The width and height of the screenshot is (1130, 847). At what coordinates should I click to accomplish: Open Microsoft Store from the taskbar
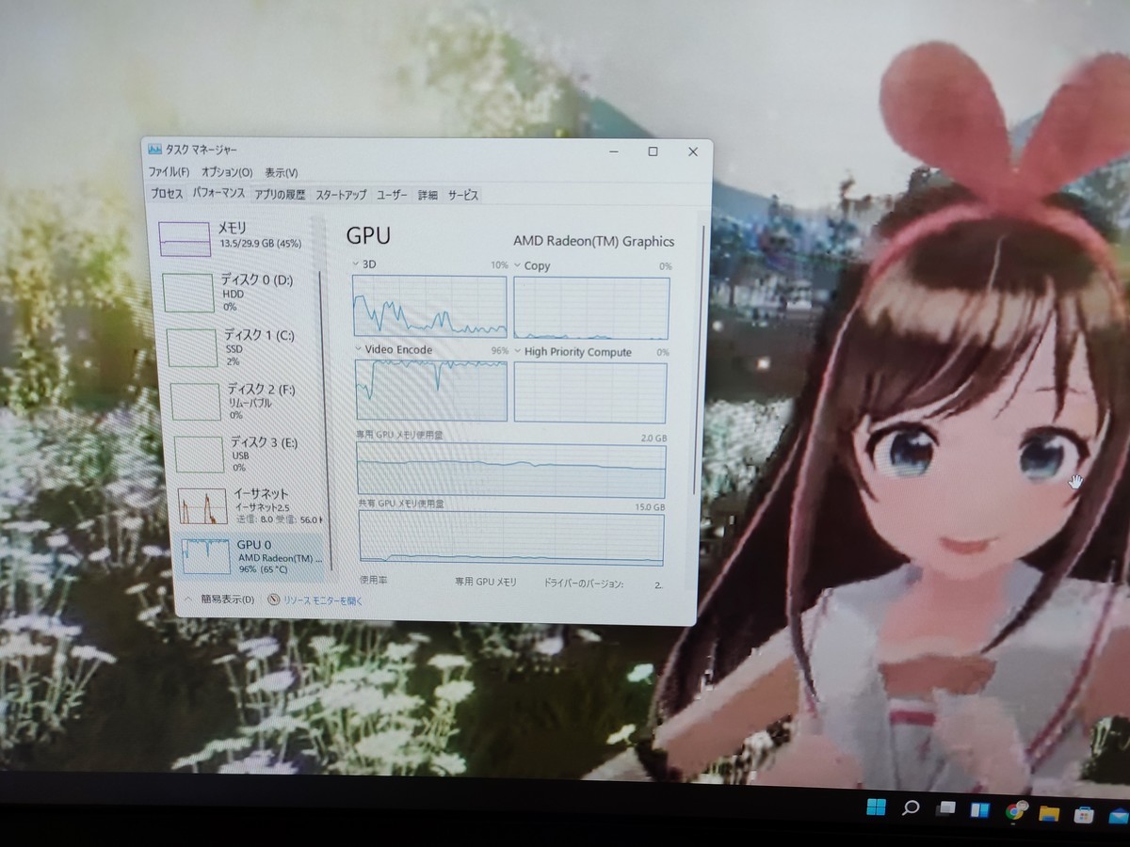[x=1084, y=814]
